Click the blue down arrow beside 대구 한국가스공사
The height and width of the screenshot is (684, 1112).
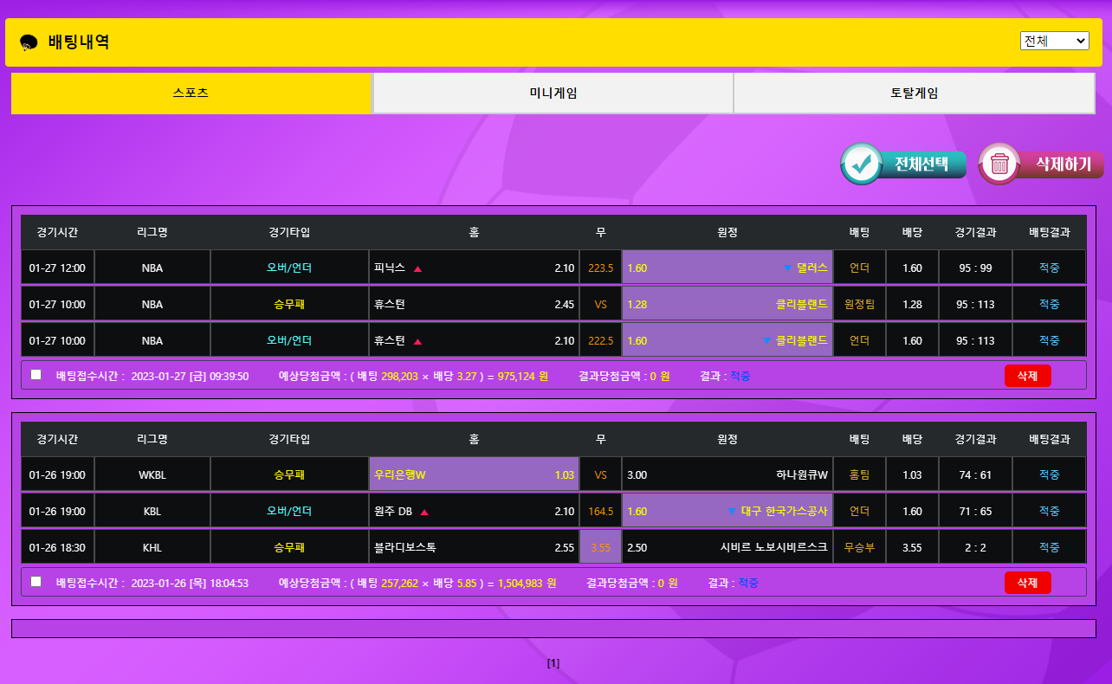pos(732,512)
